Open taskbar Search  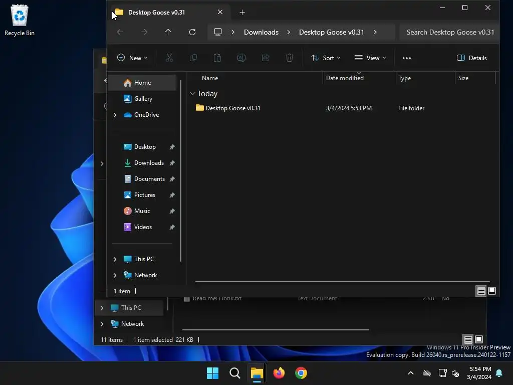click(x=234, y=373)
